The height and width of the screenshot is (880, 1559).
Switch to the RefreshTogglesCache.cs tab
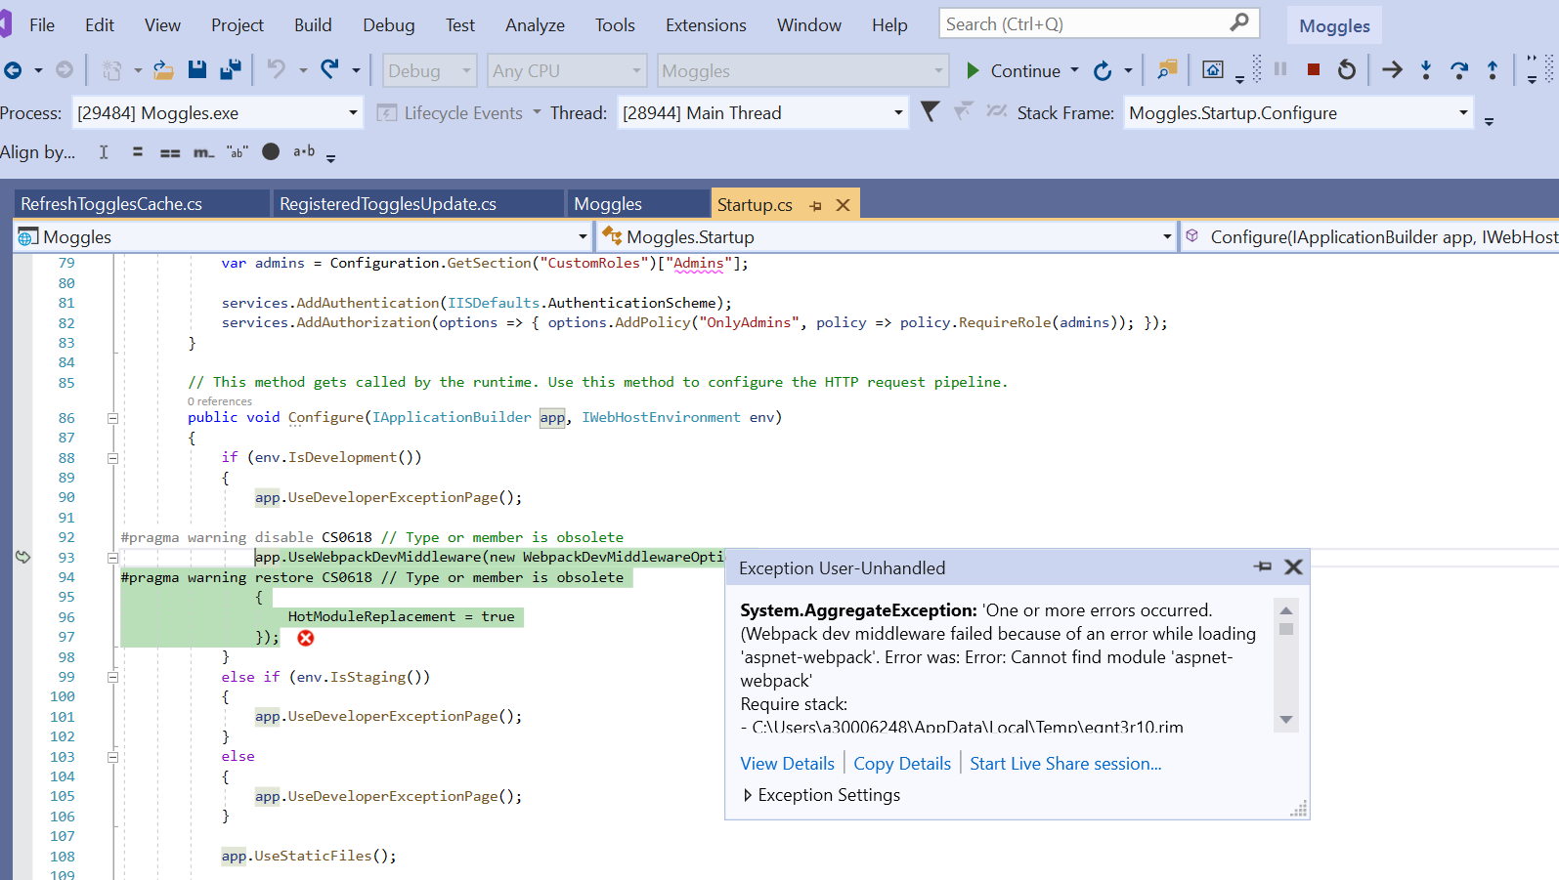(x=141, y=203)
